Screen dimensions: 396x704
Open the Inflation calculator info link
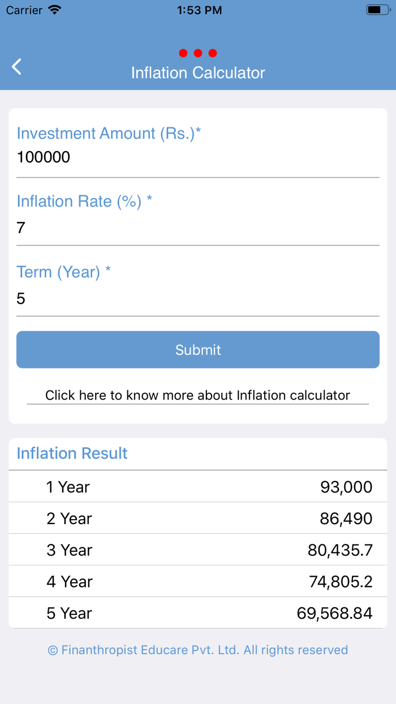pos(198,395)
